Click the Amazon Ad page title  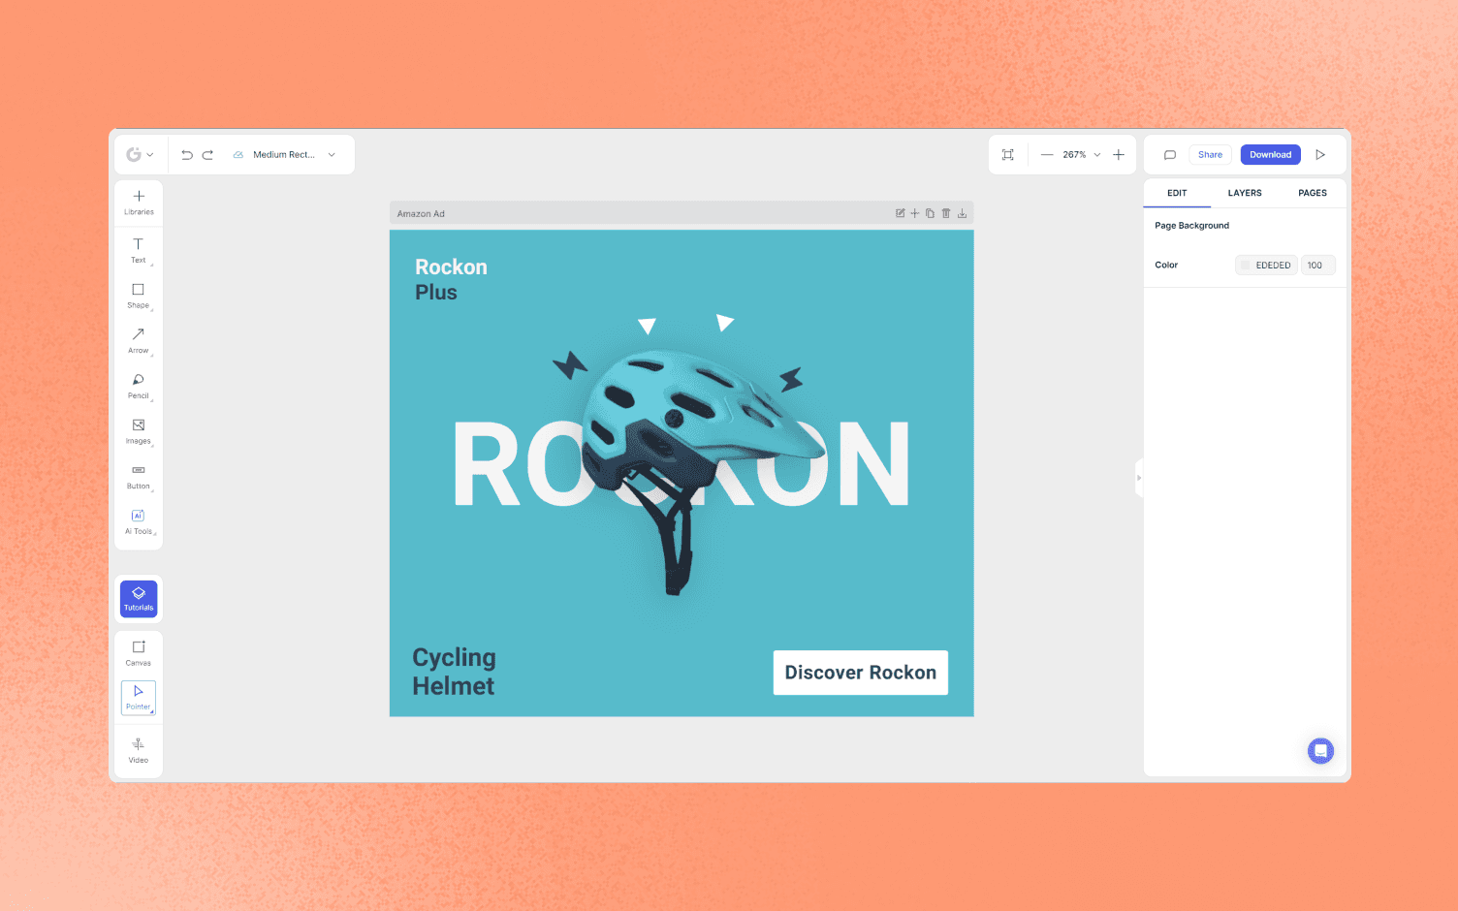pyautogui.click(x=421, y=214)
